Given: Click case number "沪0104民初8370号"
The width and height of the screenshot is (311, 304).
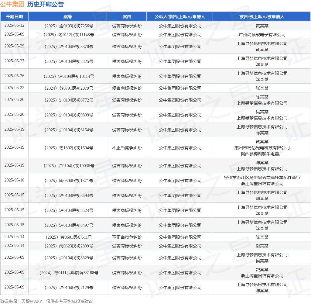Looking at the screenshot, I should pyautogui.click(x=76, y=47).
